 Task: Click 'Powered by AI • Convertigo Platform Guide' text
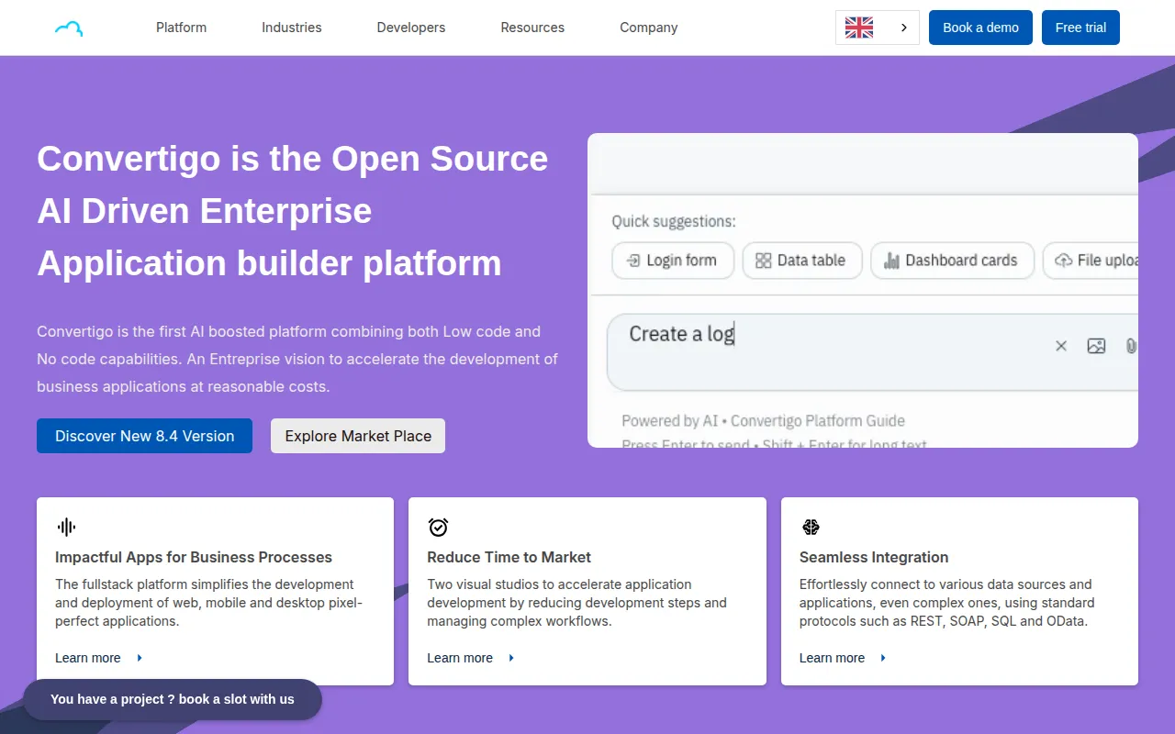pyautogui.click(x=763, y=421)
